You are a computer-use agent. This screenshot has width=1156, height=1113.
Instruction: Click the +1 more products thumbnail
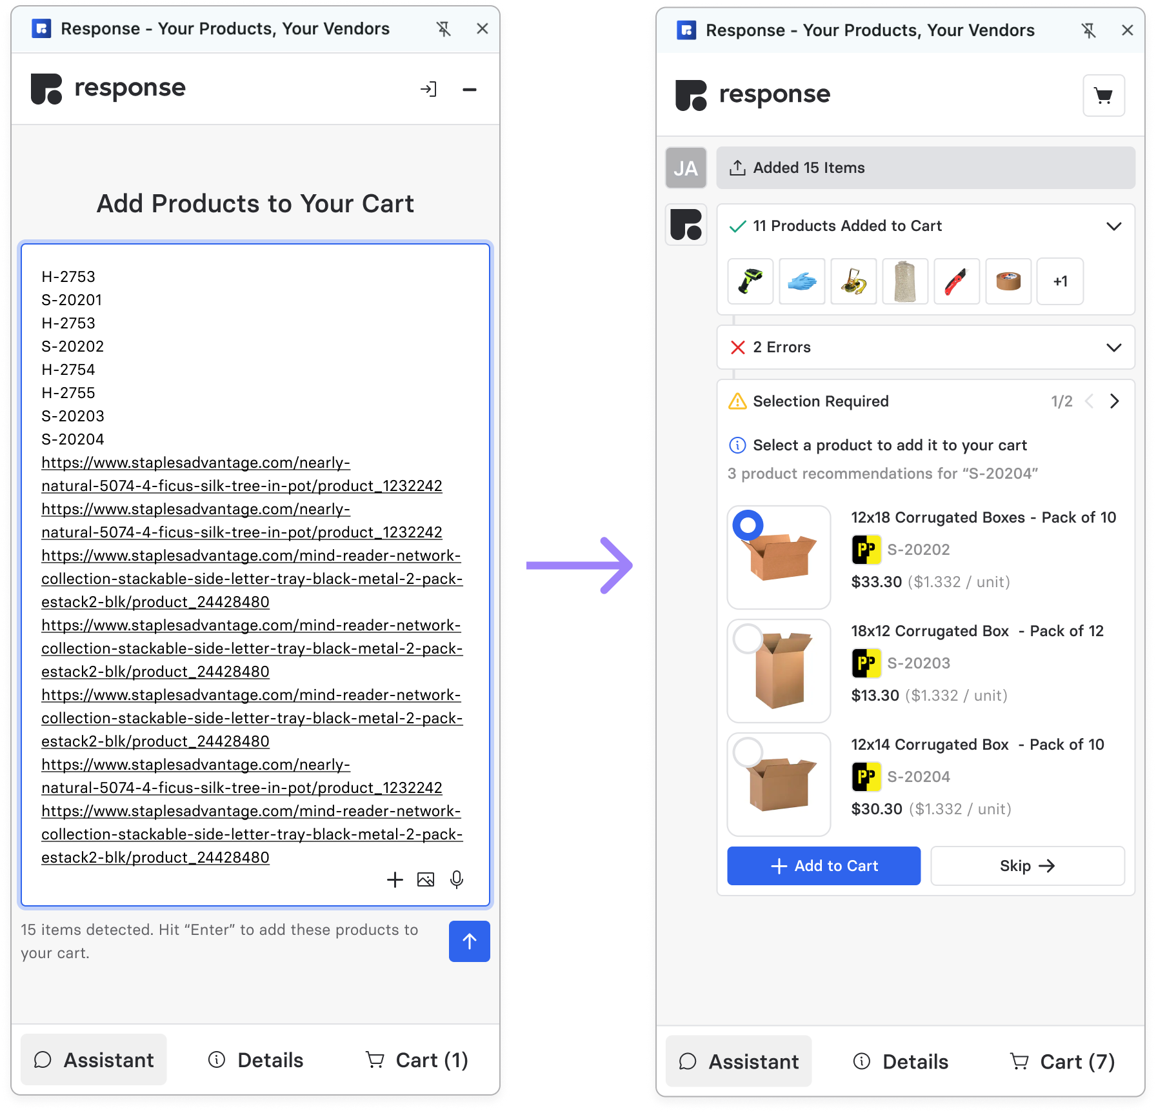pyautogui.click(x=1060, y=281)
